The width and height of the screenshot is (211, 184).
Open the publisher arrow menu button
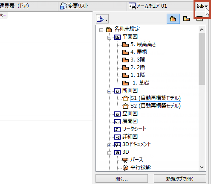point(102,19)
